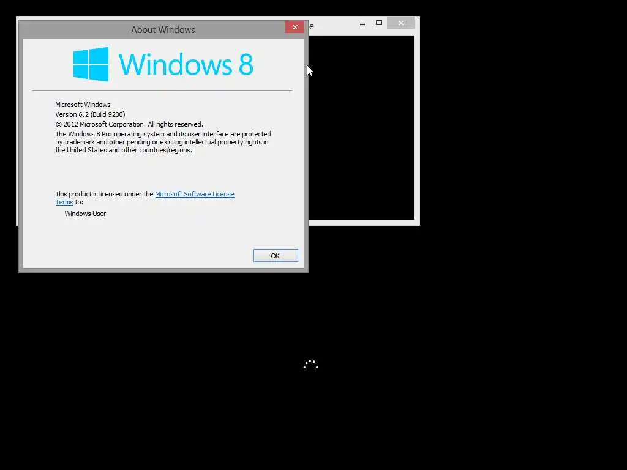Image resolution: width=627 pixels, height=470 pixels.
Task: Select the 'Version 6.2 (Build 9200)' text
Action: click(90, 114)
